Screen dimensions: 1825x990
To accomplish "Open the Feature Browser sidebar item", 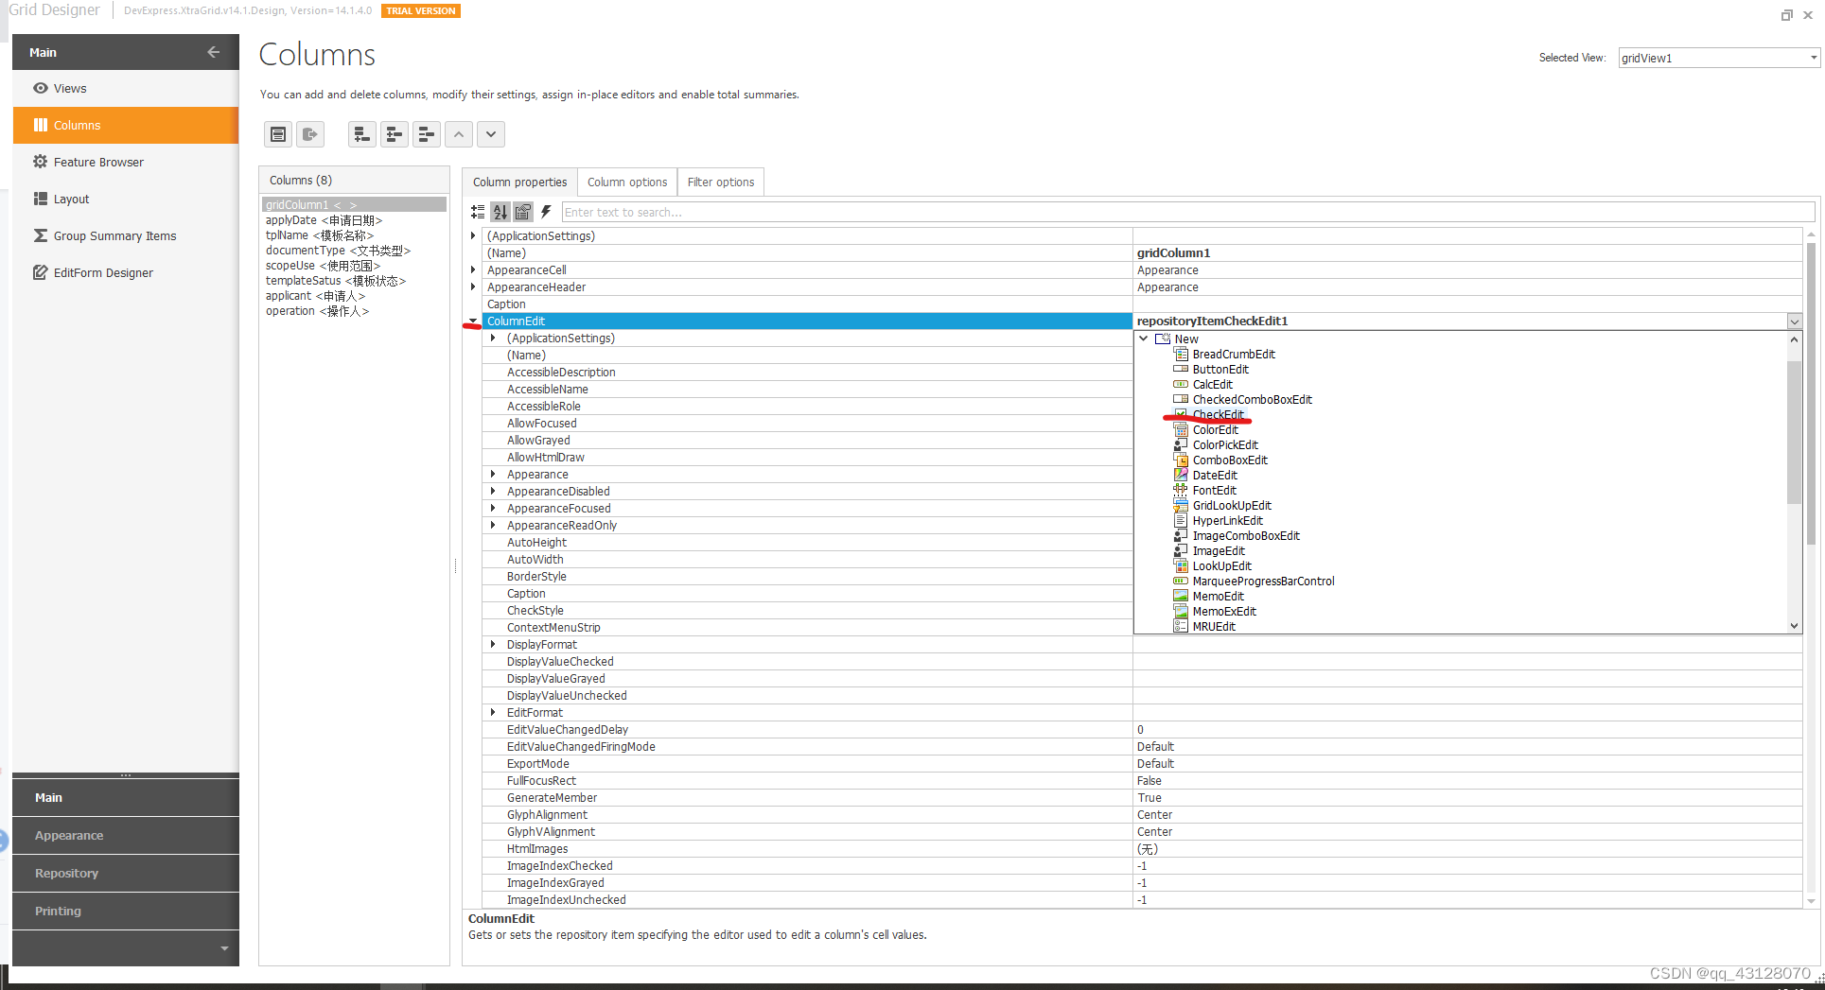I will (x=126, y=162).
